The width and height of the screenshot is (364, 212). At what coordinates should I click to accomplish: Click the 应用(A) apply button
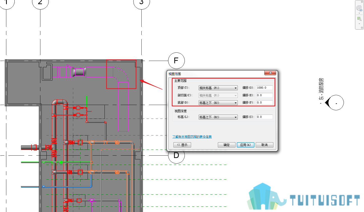click(x=246, y=145)
